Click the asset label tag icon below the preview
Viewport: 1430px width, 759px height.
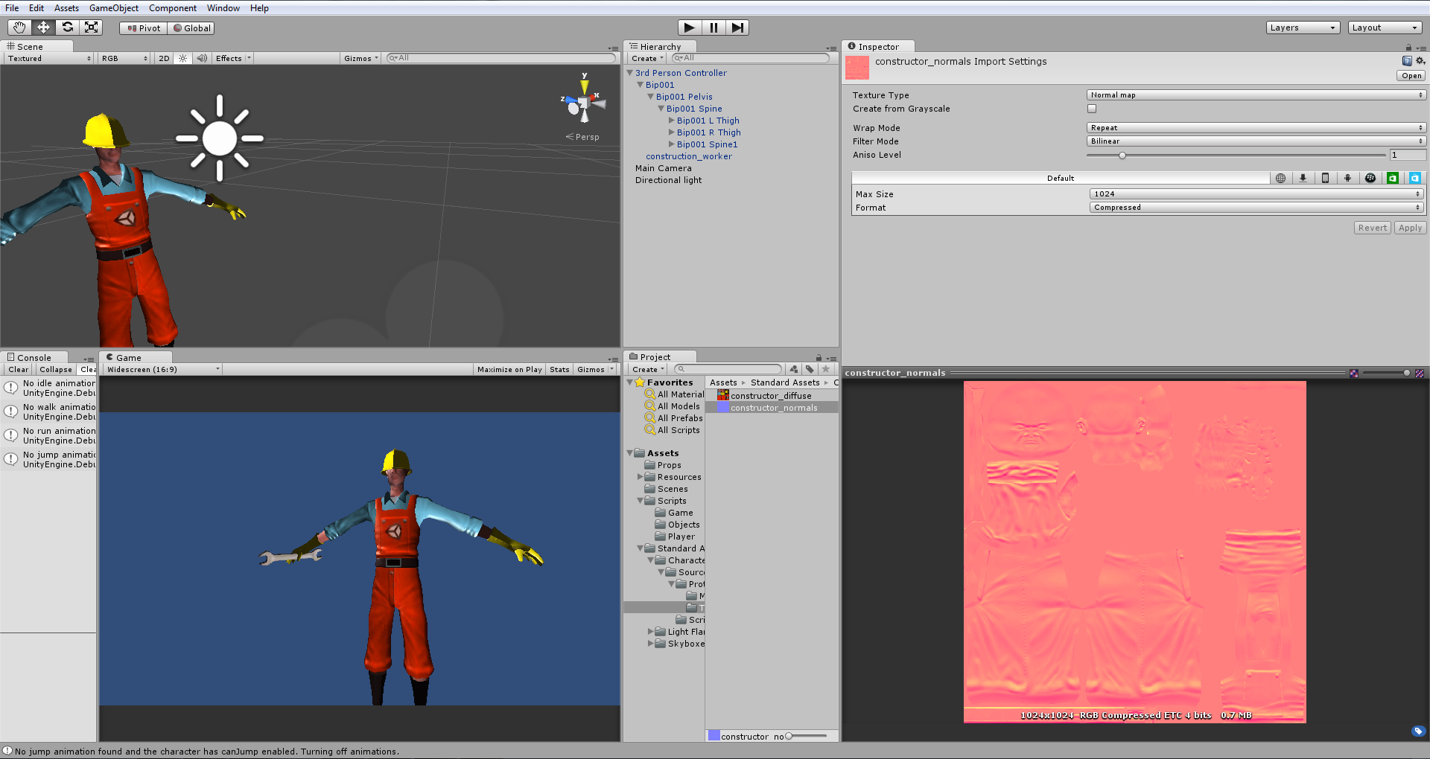coord(1418,731)
